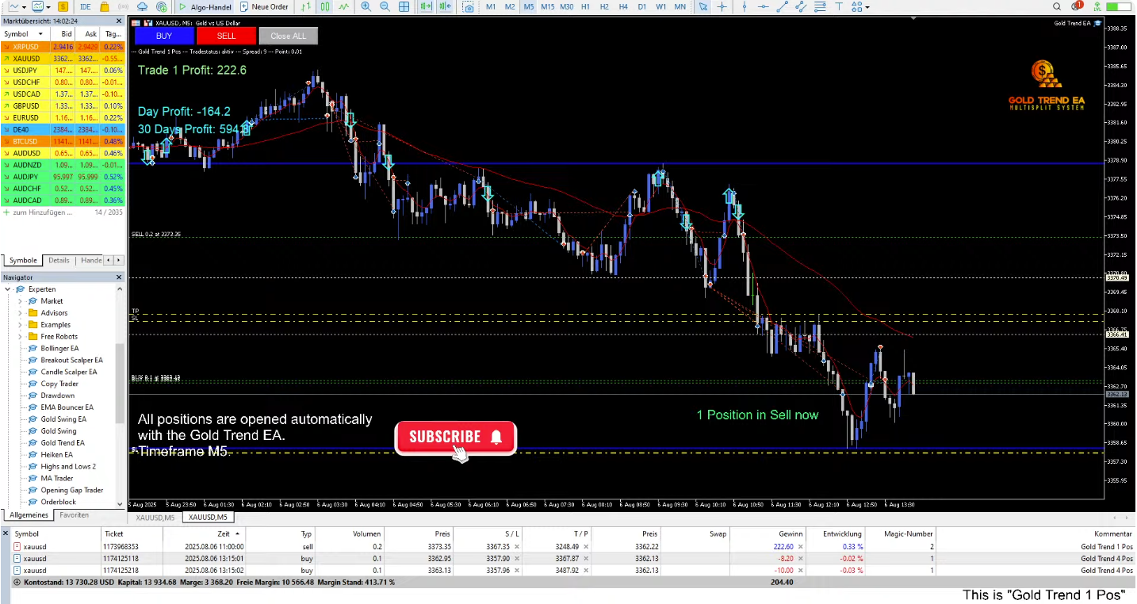Select the crosshair tool
Screen dimensions: 1137x604
point(722,6)
